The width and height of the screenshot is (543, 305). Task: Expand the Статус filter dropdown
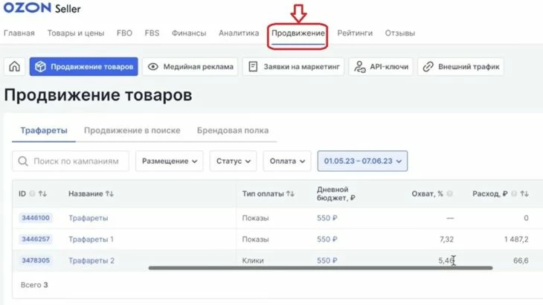[233, 161]
